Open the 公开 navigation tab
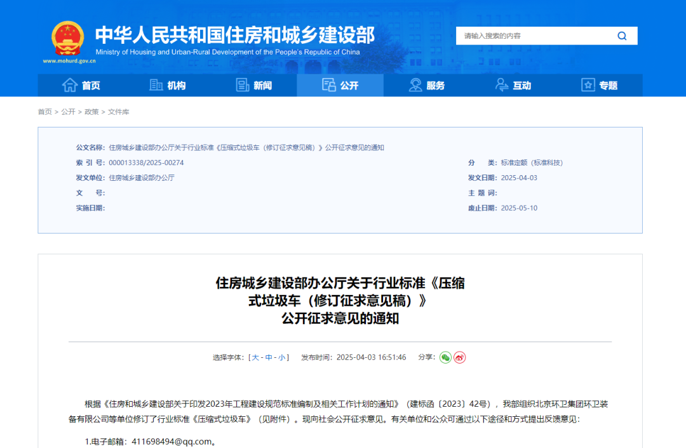This screenshot has height=448, width=686. [340, 85]
